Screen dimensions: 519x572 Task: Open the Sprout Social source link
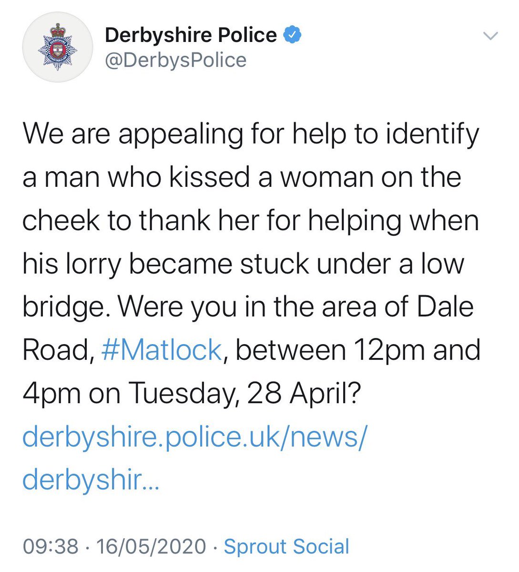point(286,546)
